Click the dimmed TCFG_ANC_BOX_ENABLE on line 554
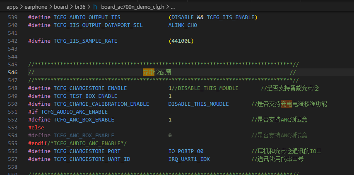 tap(84, 136)
